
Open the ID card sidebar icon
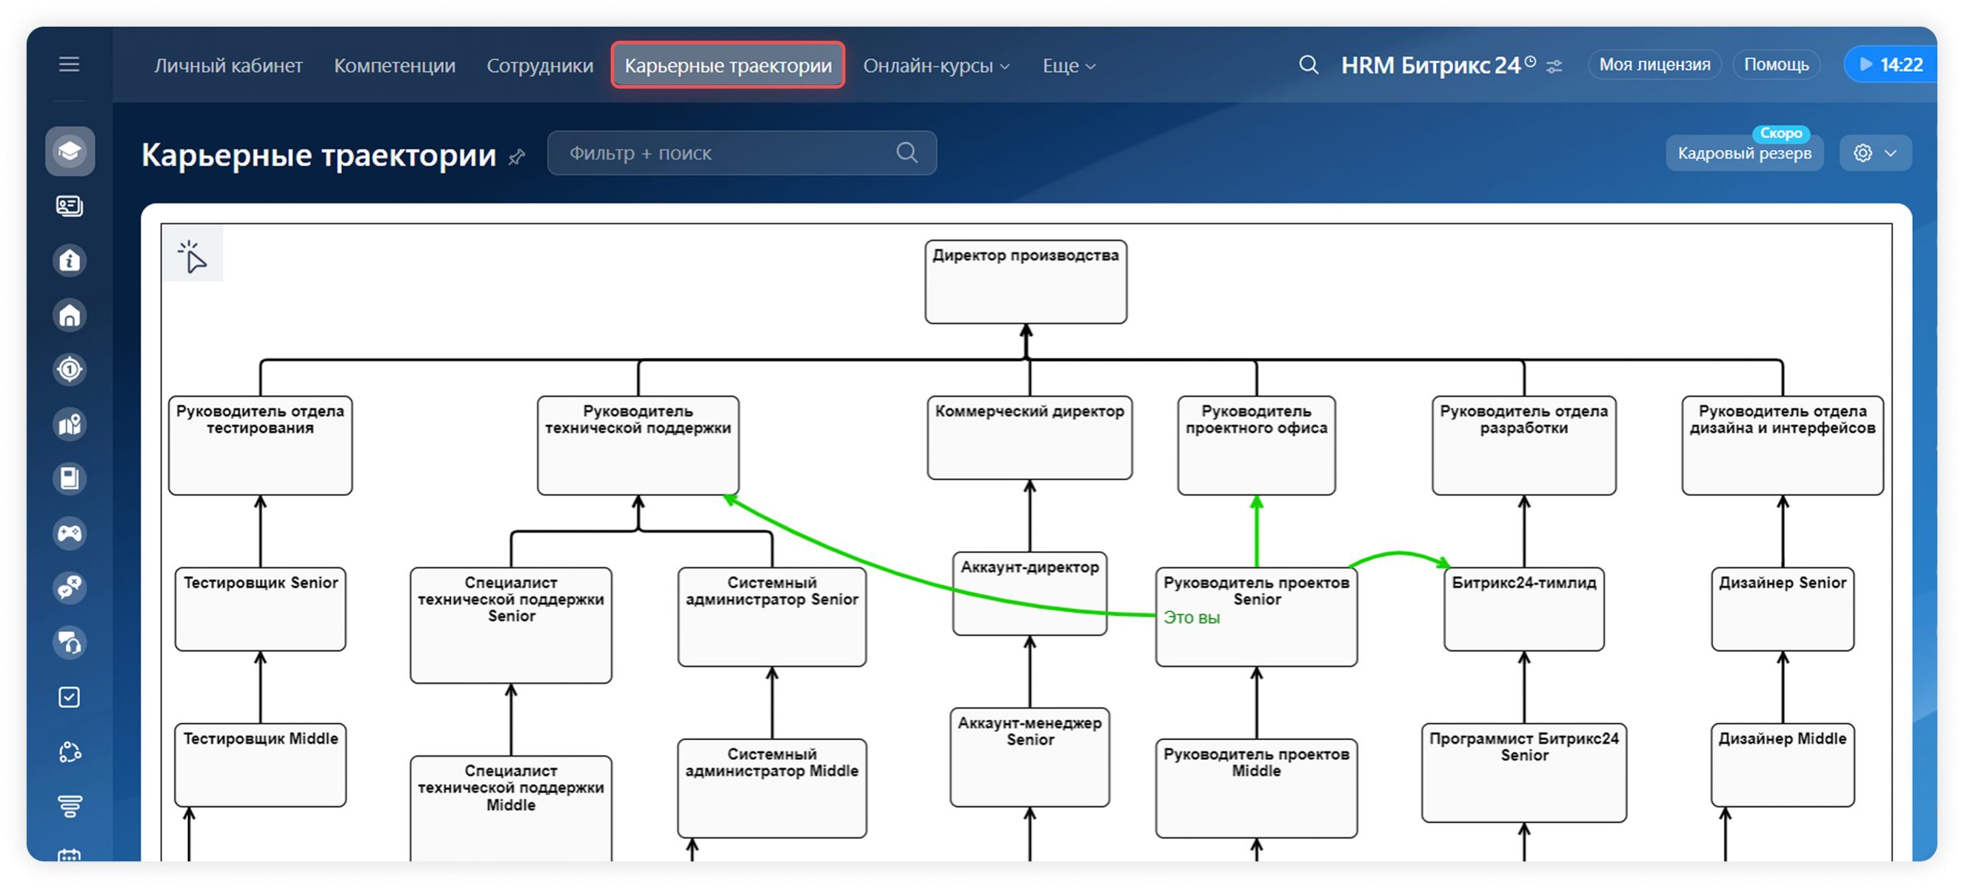(70, 206)
